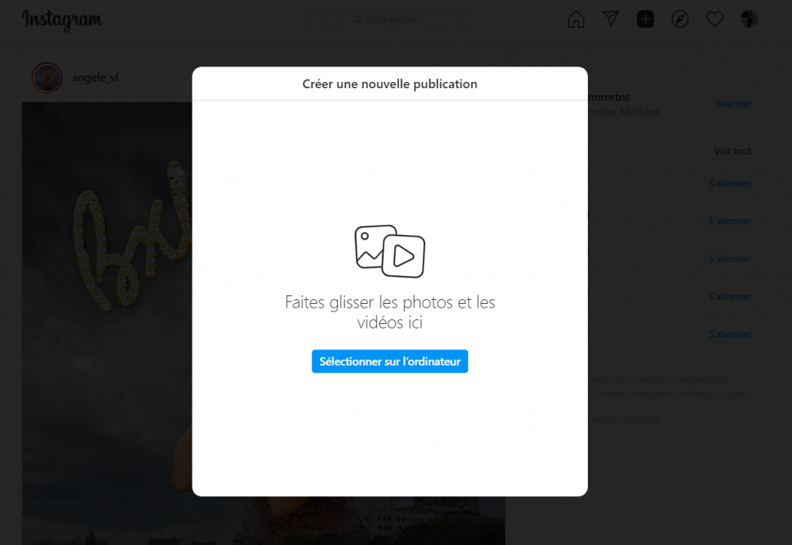Click the photo and video media icon
The image size is (792, 545).
coord(390,251)
